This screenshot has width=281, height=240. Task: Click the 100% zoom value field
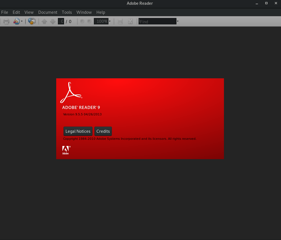point(101,21)
